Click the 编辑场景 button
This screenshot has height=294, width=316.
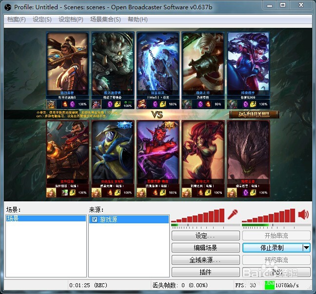(x=206, y=248)
